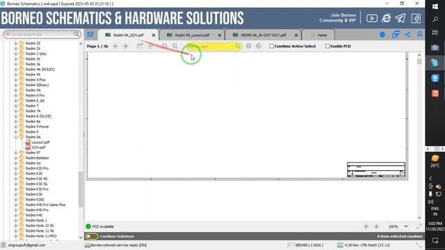Open SCH.pdf under Redmi 9A
This screenshot has width=445, height=250.
38,147
